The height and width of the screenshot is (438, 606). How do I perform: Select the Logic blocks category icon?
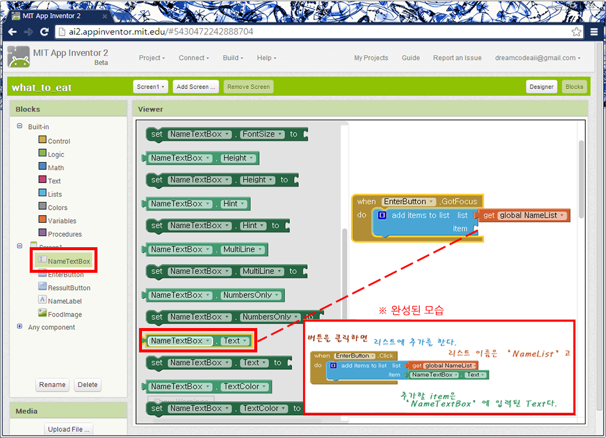coord(43,153)
